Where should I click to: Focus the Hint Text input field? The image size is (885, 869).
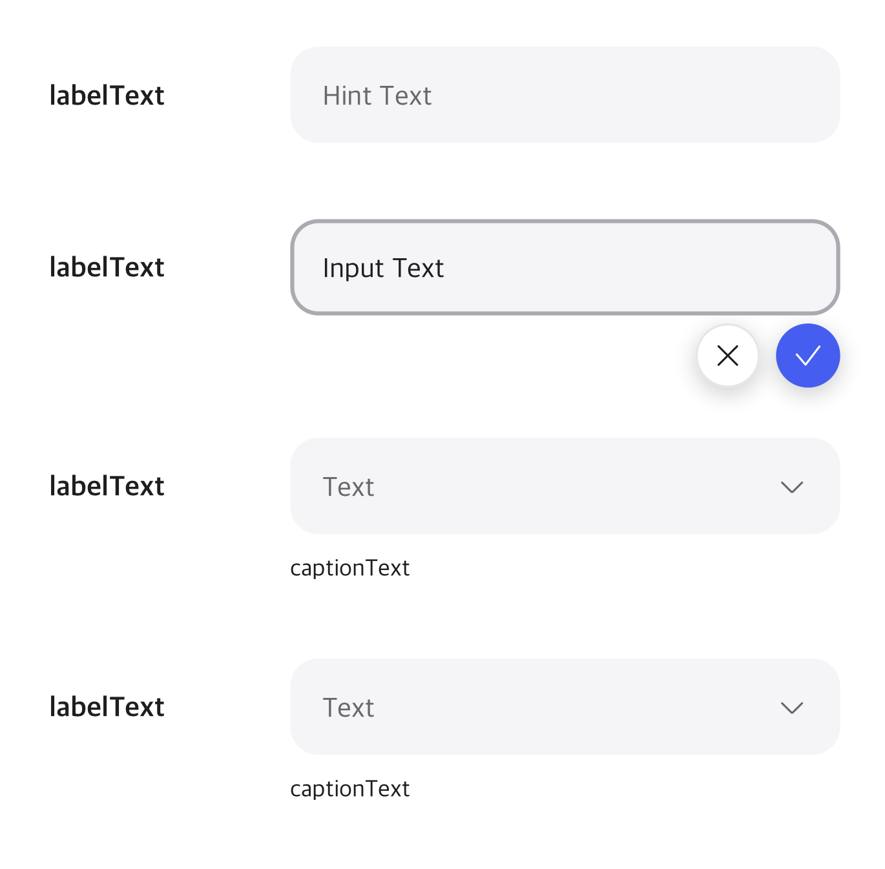(x=565, y=95)
